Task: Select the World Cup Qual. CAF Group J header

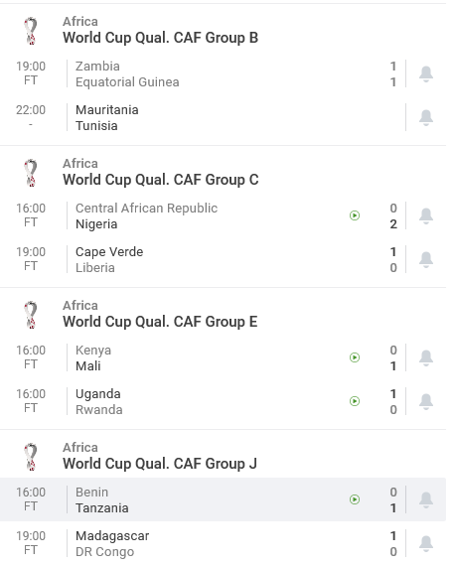Action: [x=160, y=464]
